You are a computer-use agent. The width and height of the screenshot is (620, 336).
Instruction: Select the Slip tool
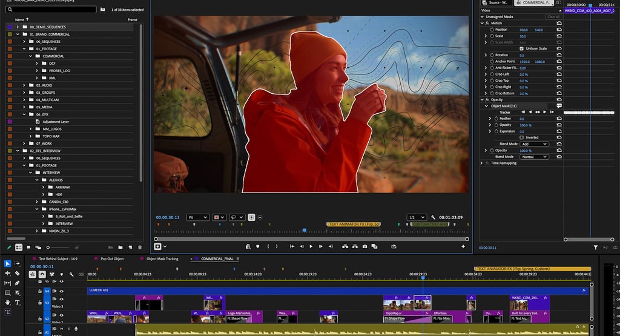click(x=7, y=283)
